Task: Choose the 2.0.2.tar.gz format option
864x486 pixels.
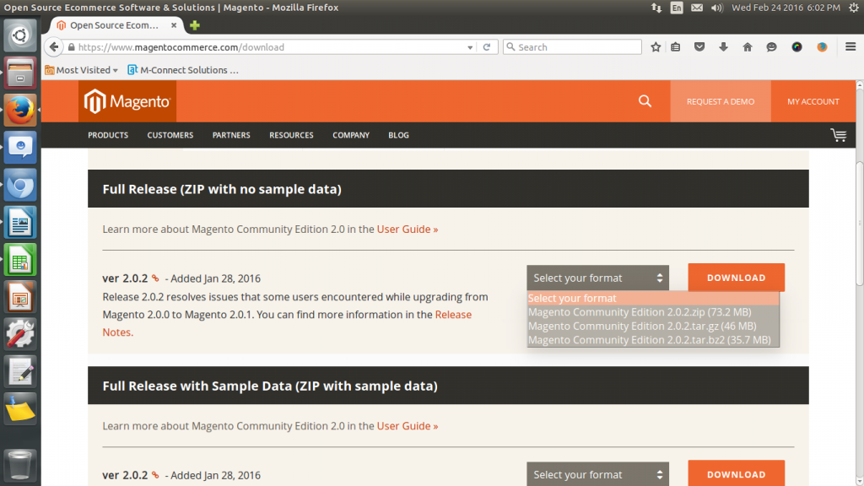Action: [x=641, y=326]
